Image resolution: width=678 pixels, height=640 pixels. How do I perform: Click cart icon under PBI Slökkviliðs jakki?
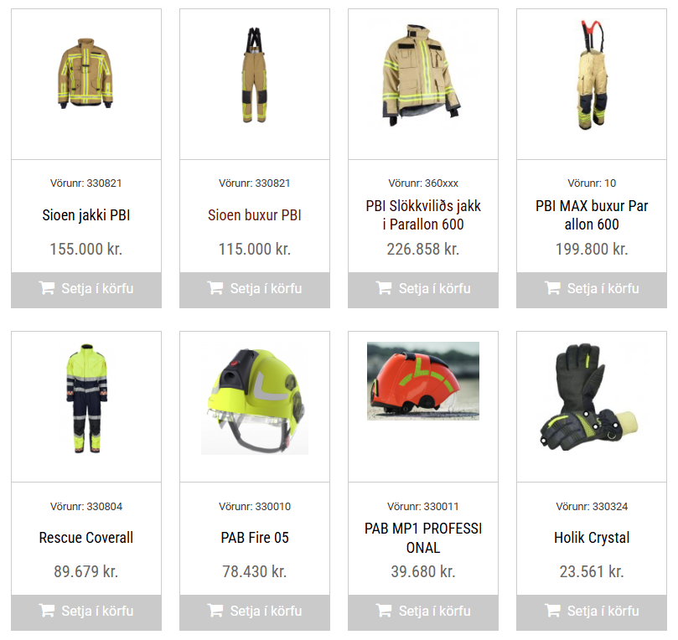(x=384, y=288)
